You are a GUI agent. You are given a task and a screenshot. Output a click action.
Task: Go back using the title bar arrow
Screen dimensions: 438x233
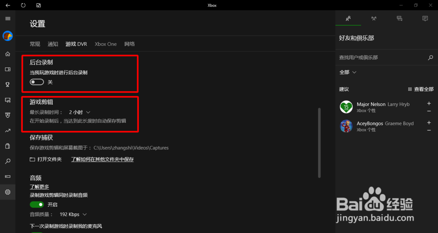tap(8, 5)
